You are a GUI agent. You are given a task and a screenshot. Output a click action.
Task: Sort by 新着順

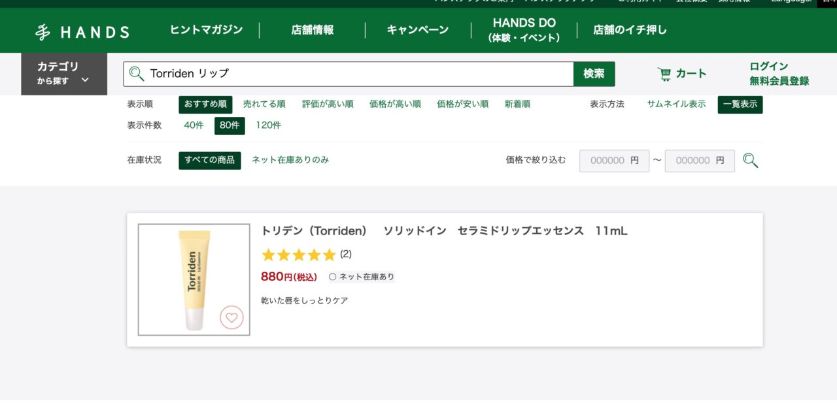517,104
